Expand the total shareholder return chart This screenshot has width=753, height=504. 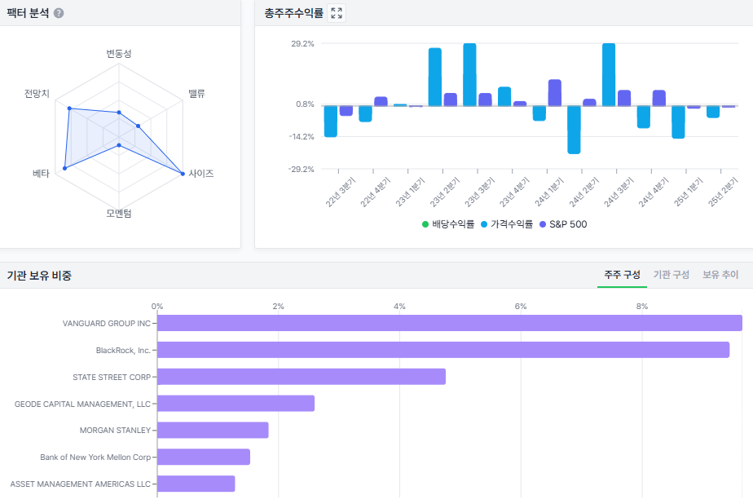[x=337, y=13]
